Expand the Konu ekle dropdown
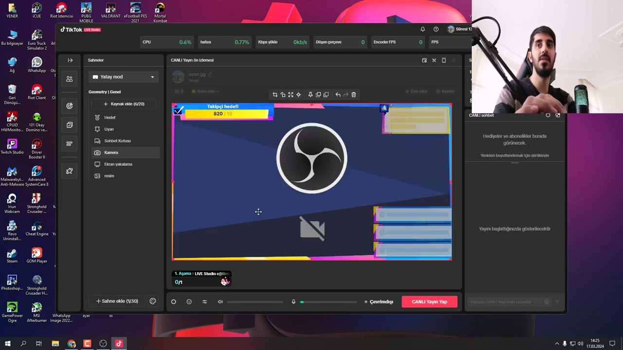The height and width of the screenshot is (350, 623). click(205, 91)
